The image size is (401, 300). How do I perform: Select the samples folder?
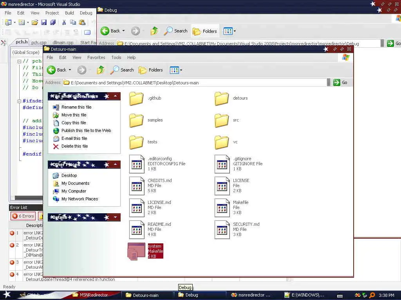pyautogui.click(x=146, y=120)
